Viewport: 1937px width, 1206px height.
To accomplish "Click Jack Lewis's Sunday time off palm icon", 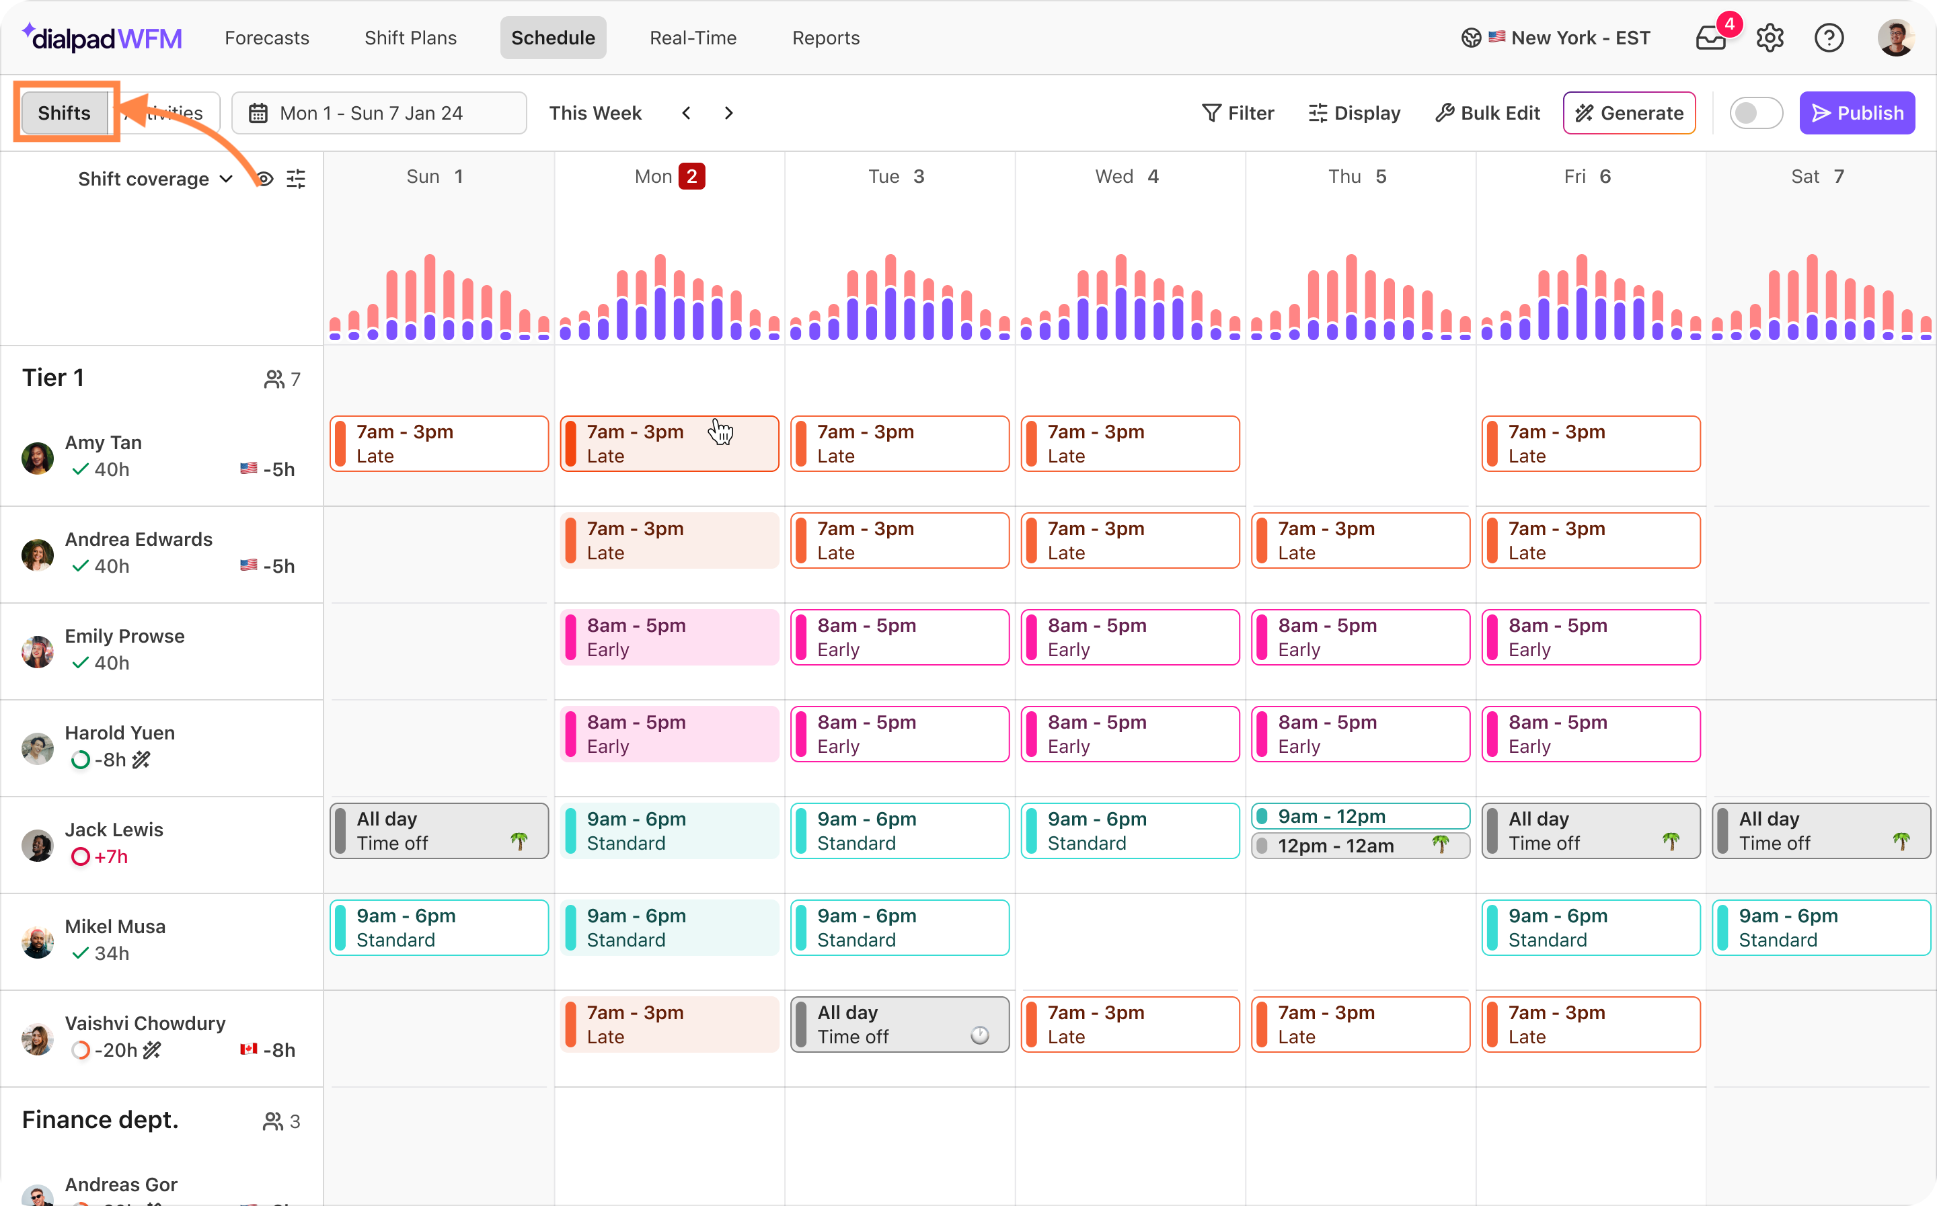I will pyautogui.click(x=519, y=841).
